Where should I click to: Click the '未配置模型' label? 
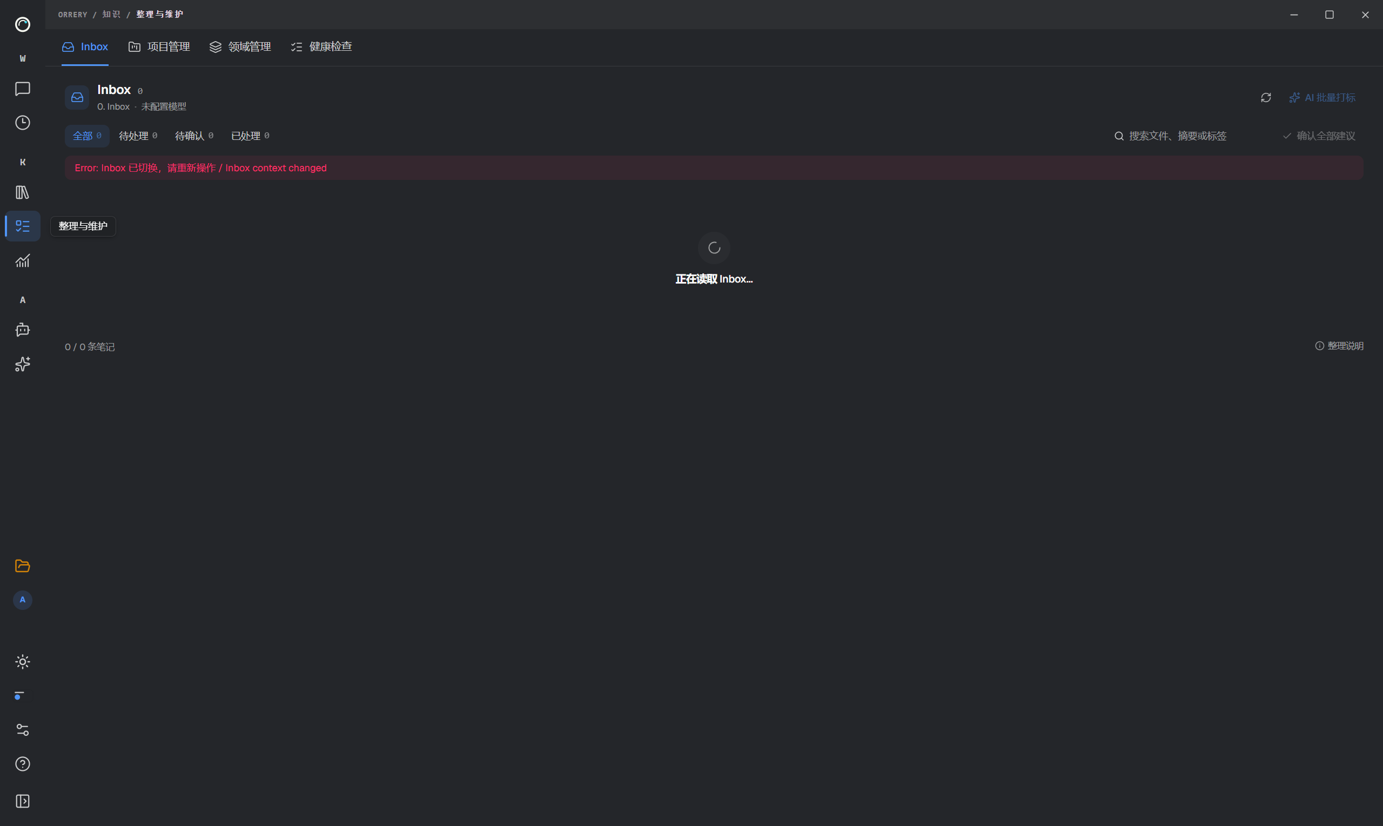(x=164, y=106)
